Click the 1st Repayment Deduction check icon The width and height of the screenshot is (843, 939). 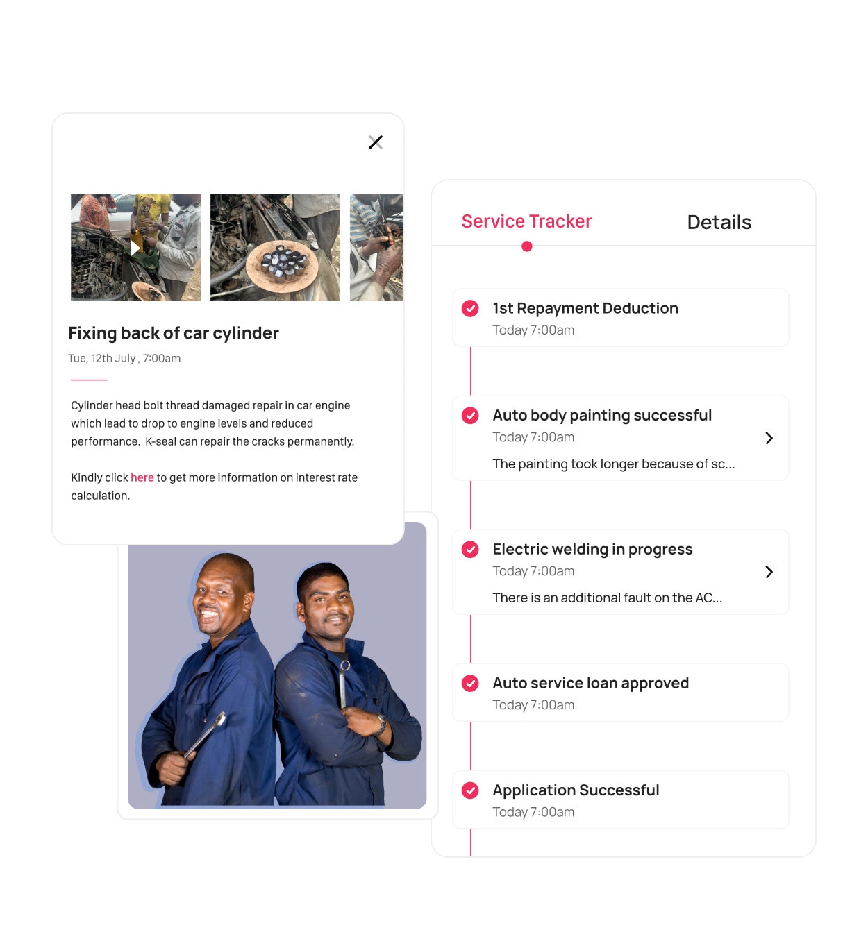(x=470, y=308)
